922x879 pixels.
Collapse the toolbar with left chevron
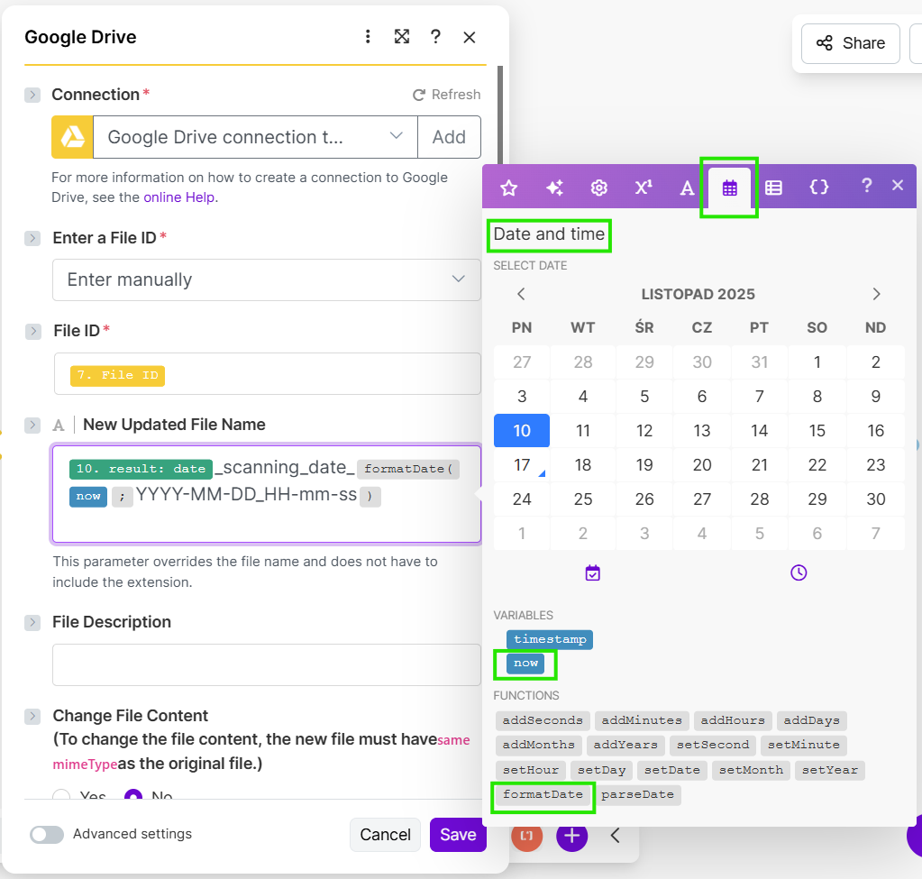tap(615, 836)
